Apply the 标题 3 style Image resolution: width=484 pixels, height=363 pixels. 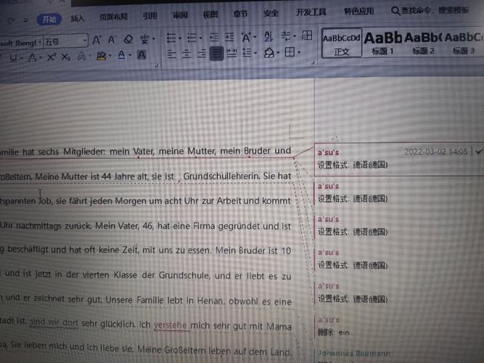click(x=463, y=42)
